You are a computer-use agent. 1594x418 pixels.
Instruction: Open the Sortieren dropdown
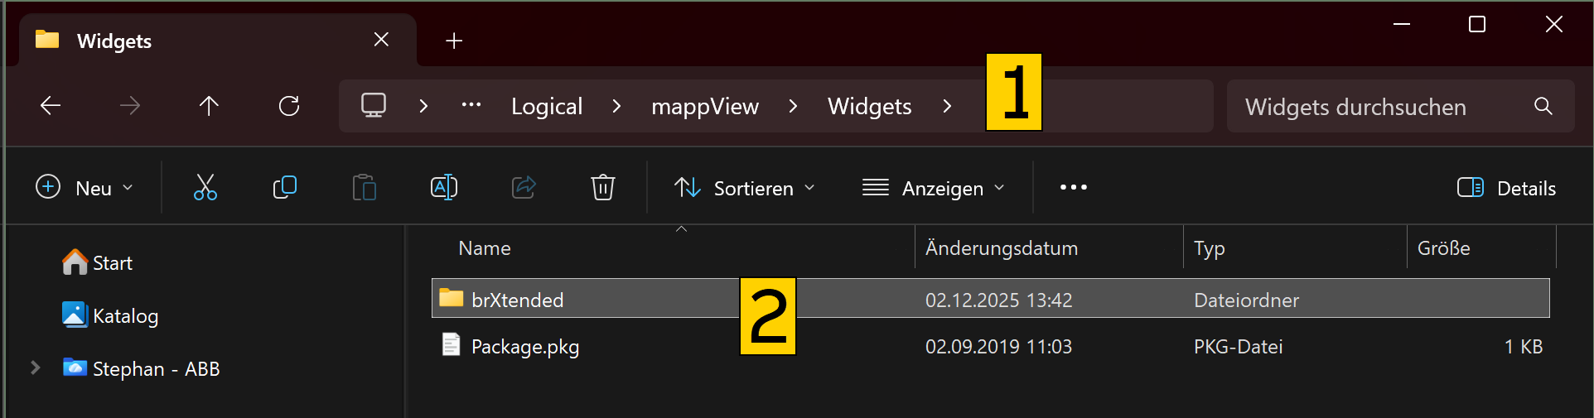(744, 188)
